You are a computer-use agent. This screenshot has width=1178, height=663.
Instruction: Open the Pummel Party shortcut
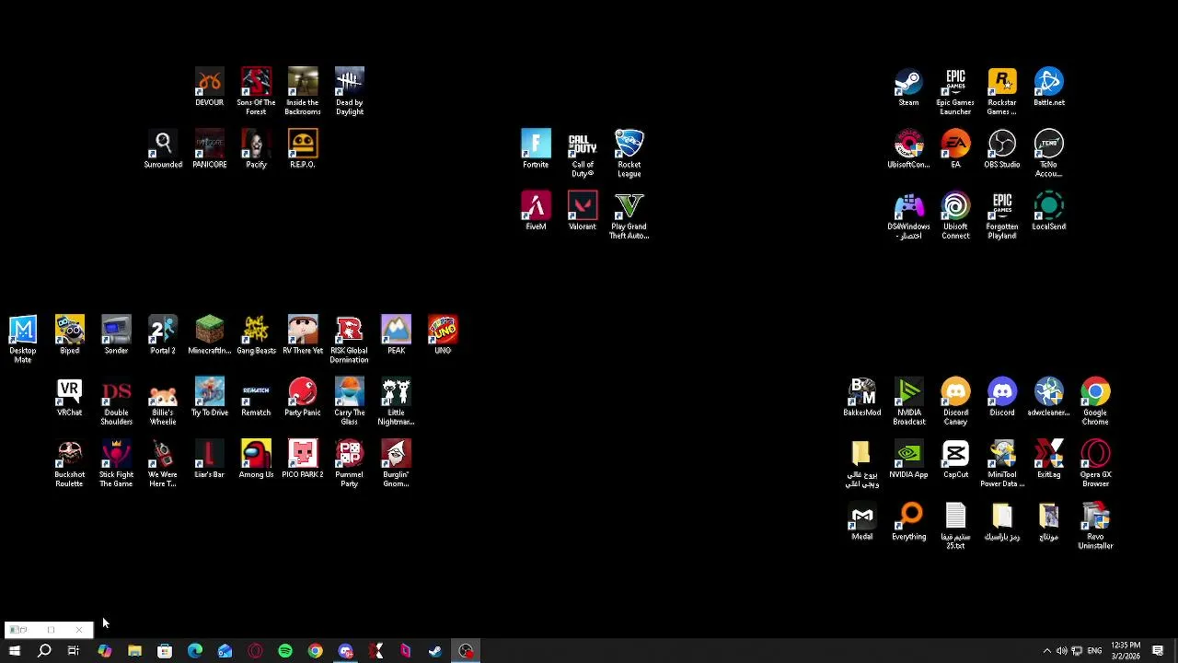click(x=350, y=463)
